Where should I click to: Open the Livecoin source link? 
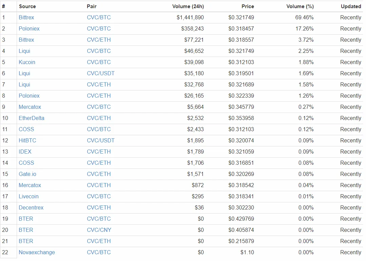(29, 197)
